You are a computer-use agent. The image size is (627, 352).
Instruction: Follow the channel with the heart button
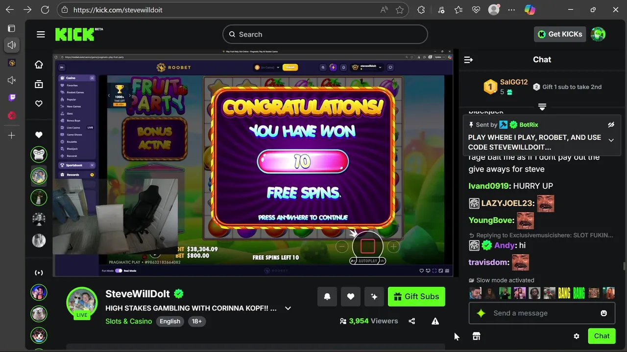351,296
